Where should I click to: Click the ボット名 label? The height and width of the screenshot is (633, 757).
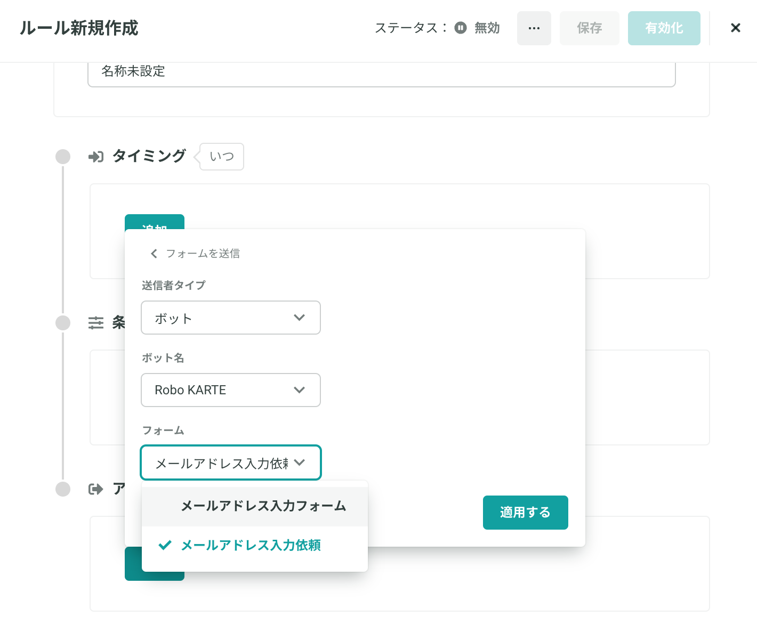(x=163, y=358)
